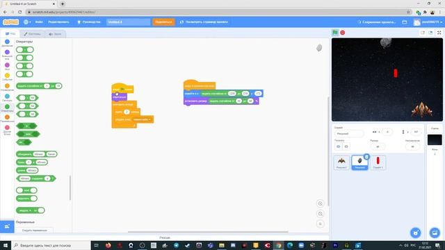Set sprite visibility to shown
The image size is (445, 250).
pyautogui.click(x=339, y=147)
